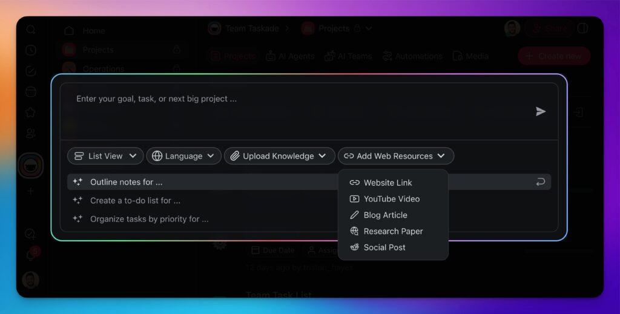Open Operations in the sidebar list

[x=103, y=69]
